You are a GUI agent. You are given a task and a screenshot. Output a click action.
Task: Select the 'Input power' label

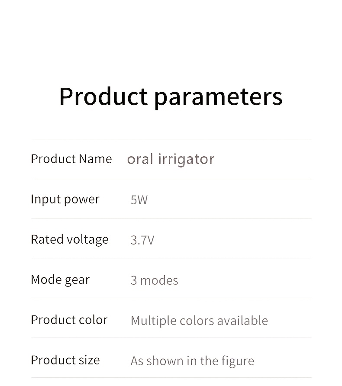tap(65, 199)
